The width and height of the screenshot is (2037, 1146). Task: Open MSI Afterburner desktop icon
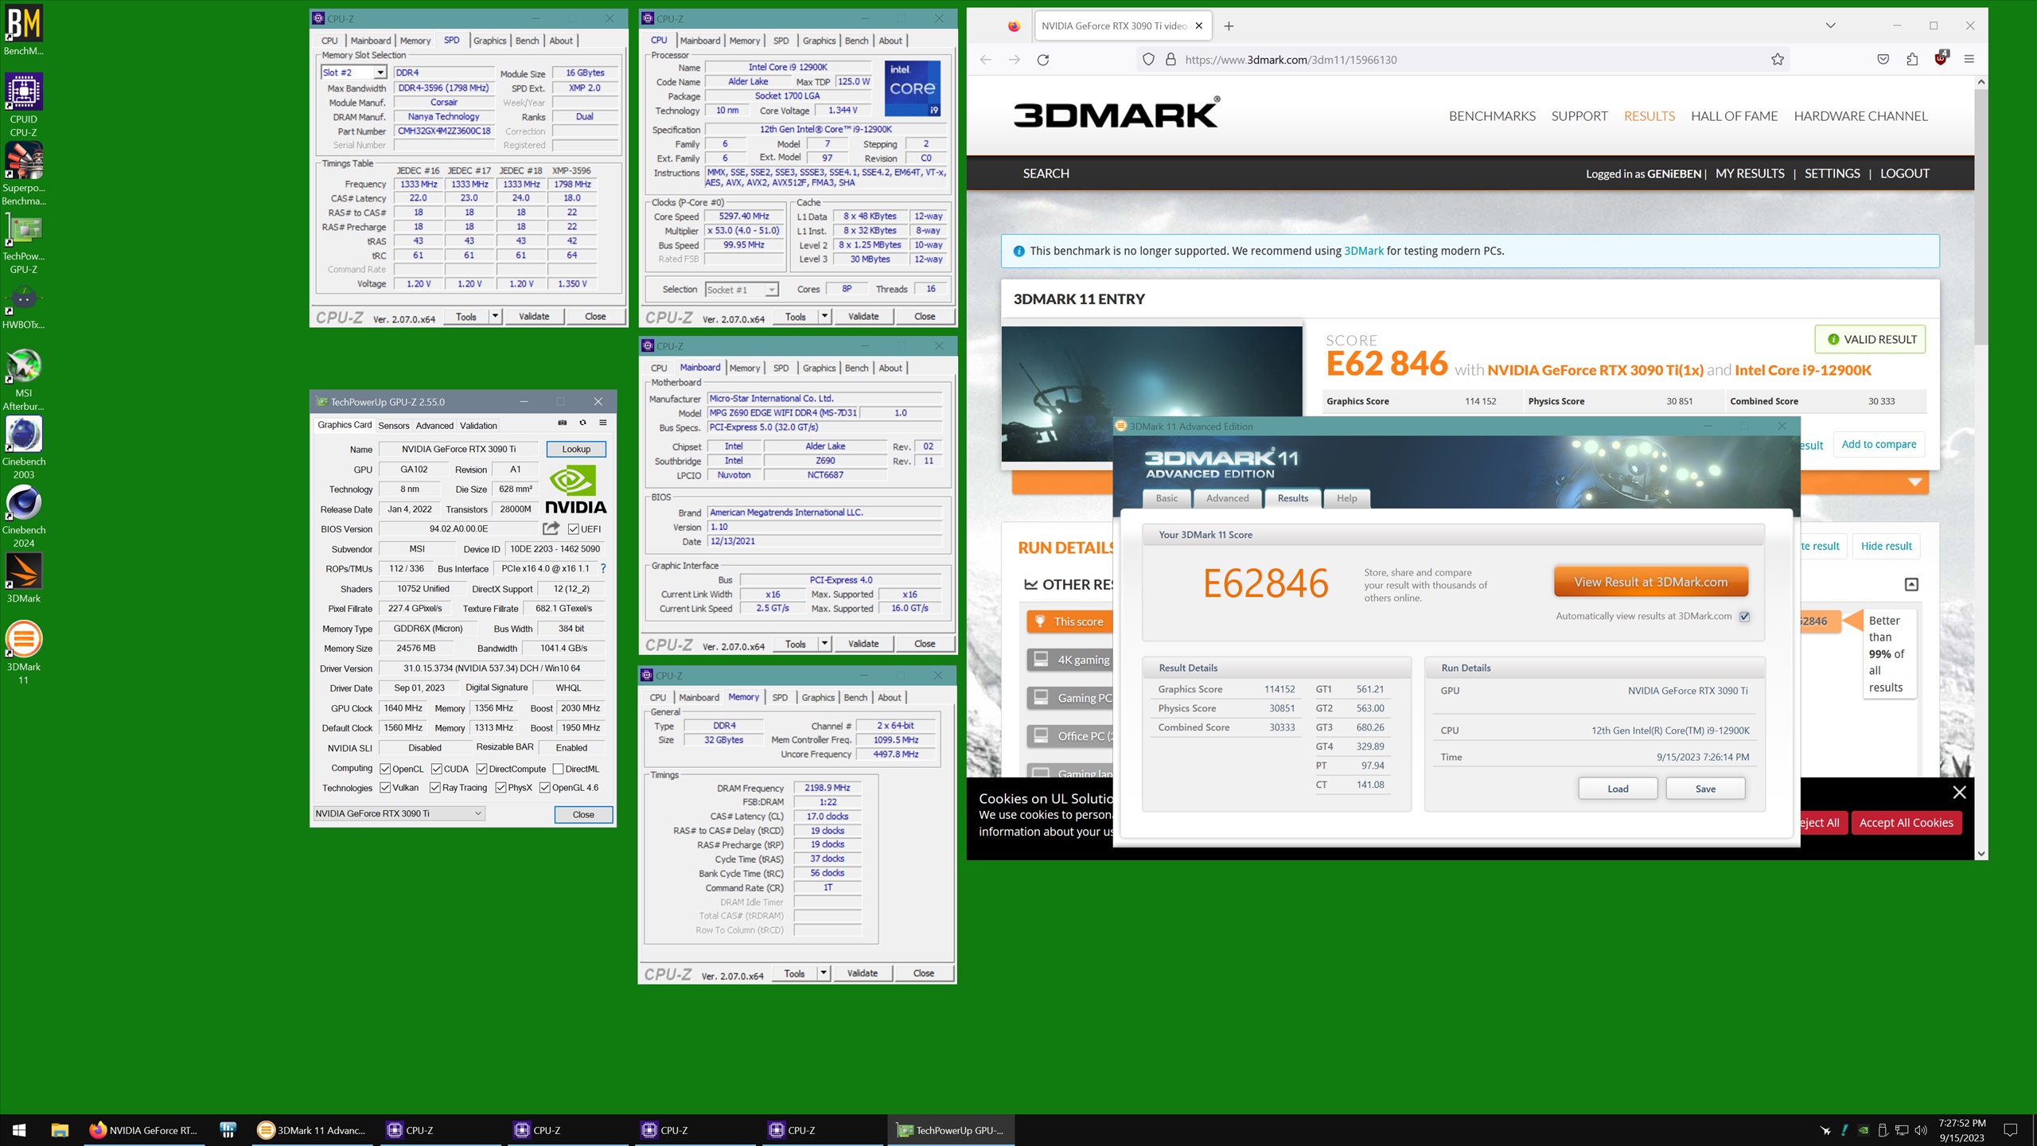pyautogui.click(x=24, y=380)
